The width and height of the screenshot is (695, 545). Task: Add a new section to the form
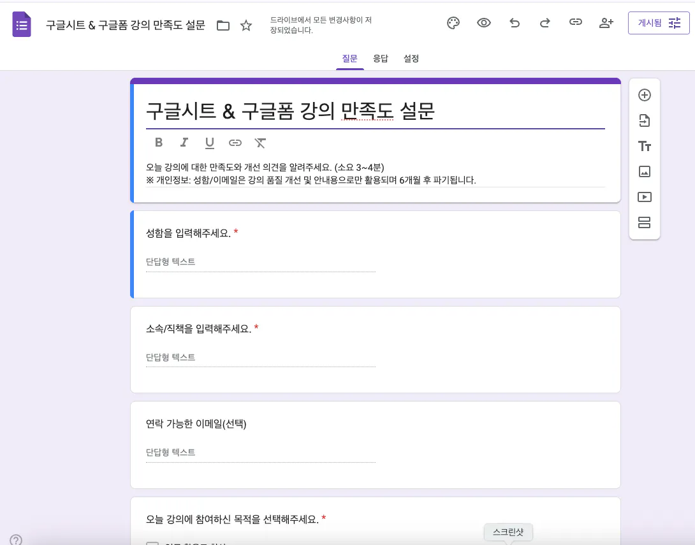click(x=645, y=222)
